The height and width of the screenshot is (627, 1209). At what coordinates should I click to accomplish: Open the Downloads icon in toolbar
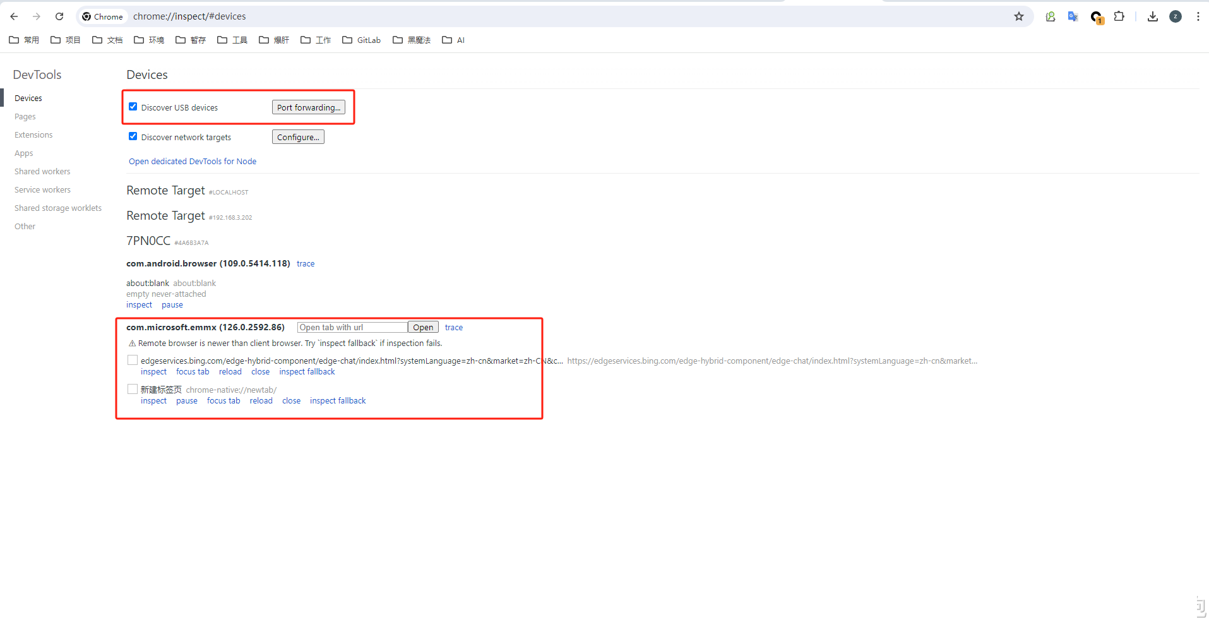1152,16
